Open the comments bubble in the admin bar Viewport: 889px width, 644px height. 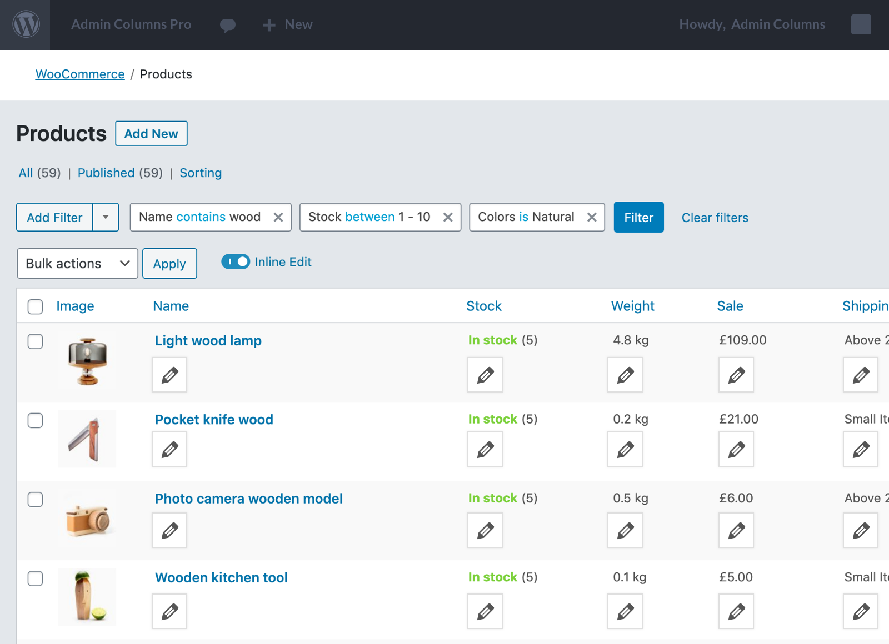(x=227, y=24)
